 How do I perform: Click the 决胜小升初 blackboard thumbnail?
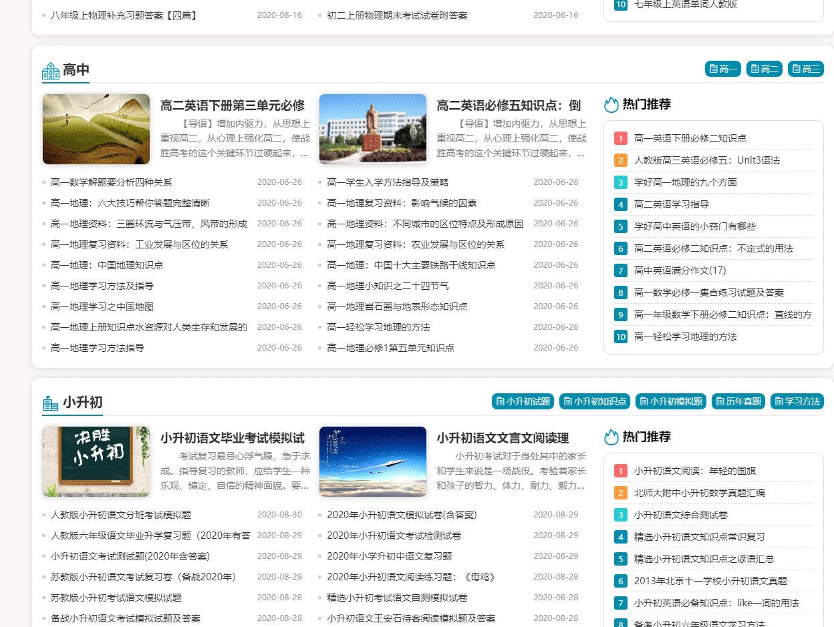coord(96,461)
